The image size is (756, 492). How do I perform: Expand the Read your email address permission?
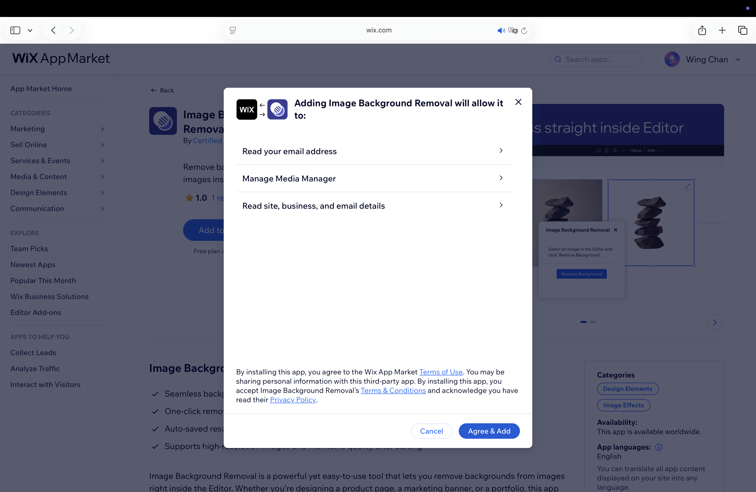pos(375,151)
